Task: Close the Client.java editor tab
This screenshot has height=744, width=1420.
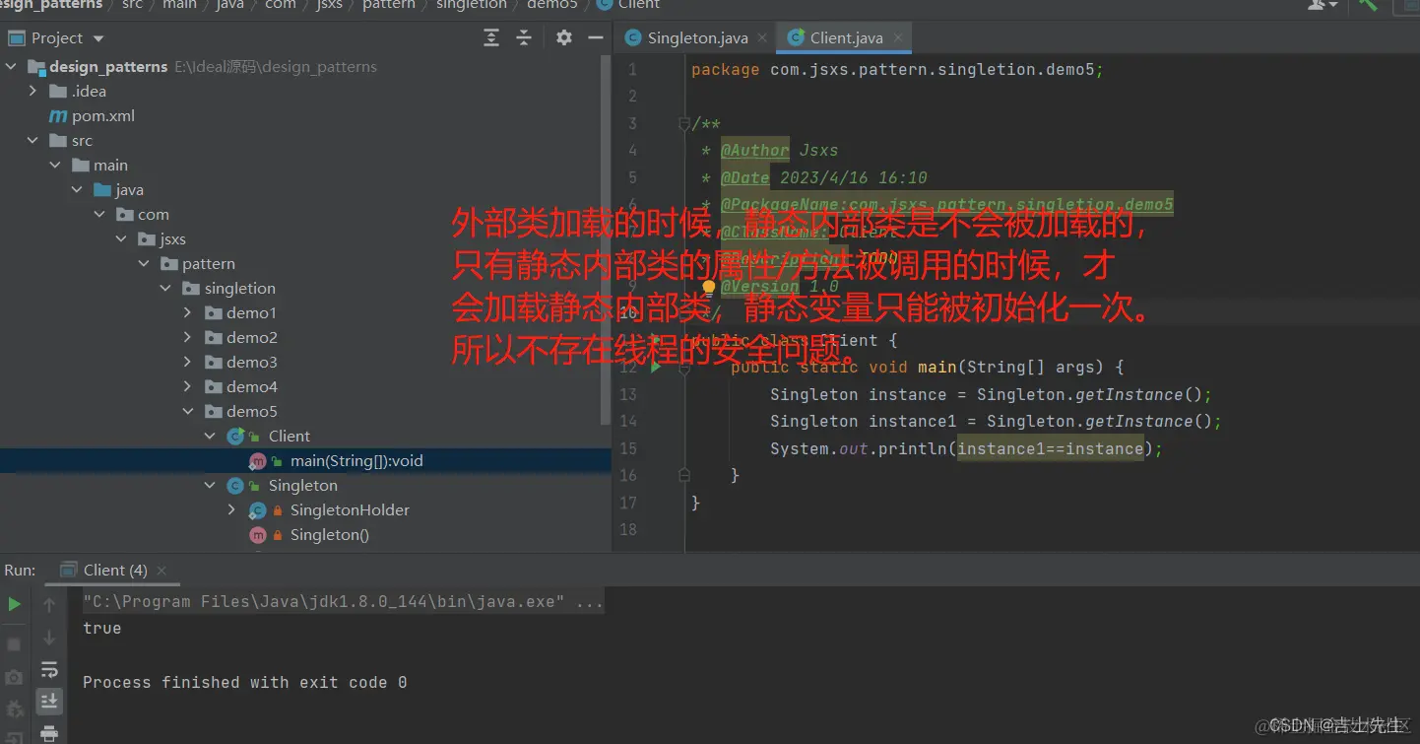Action: point(897,38)
